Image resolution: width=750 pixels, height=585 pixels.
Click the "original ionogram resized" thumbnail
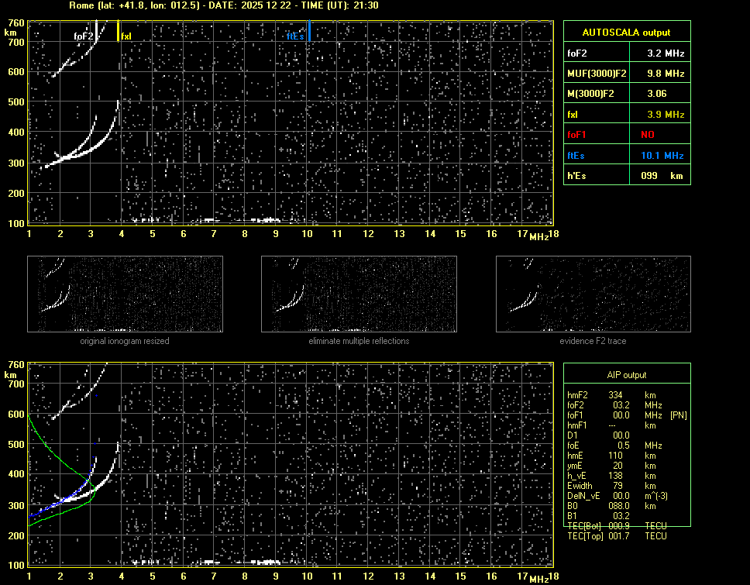coord(125,294)
